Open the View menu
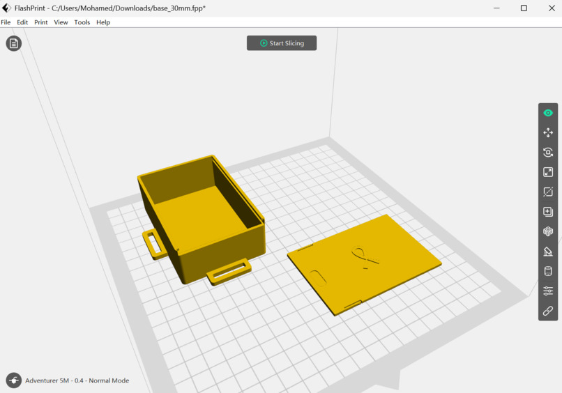This screenshot has height=393, width=562. point(61,22)
